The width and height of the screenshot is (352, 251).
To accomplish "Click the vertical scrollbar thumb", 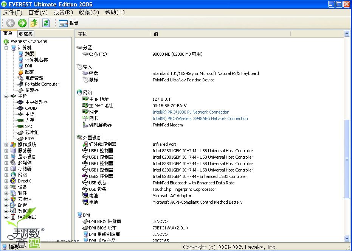I will coord(347,159).
